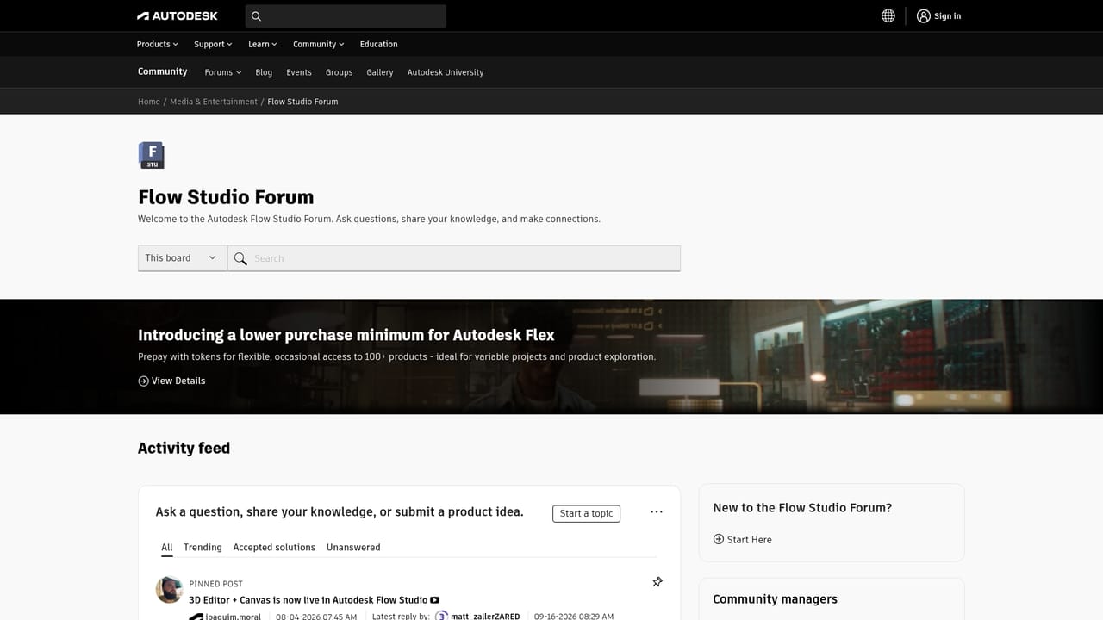1103x620 pixels.
Task: Switch to the Trending tab
Action: tap(203, 548)
